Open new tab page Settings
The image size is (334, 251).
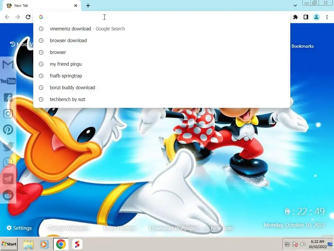19,228
